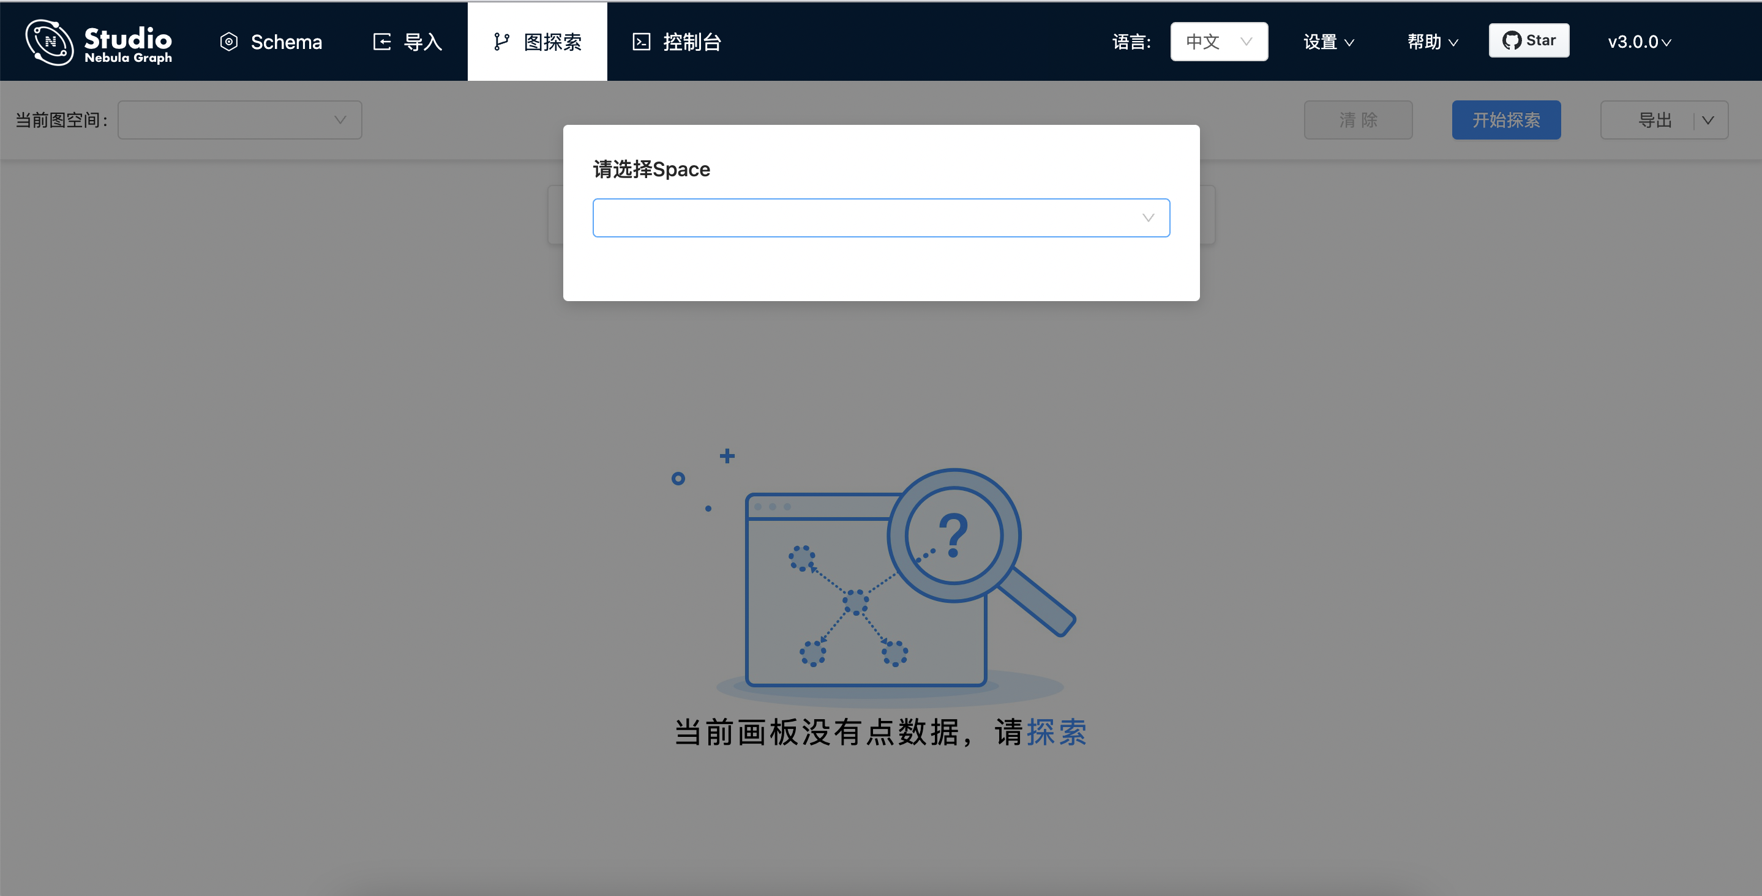Click the Nebula Graph Studio logo
The height and width of the screenshot is (896, 1762).
click(x=99, y=42)
